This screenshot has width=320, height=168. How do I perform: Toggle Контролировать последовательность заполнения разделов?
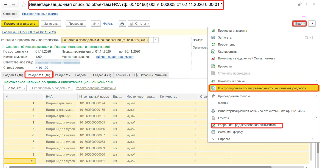click(x=264, y=88)
